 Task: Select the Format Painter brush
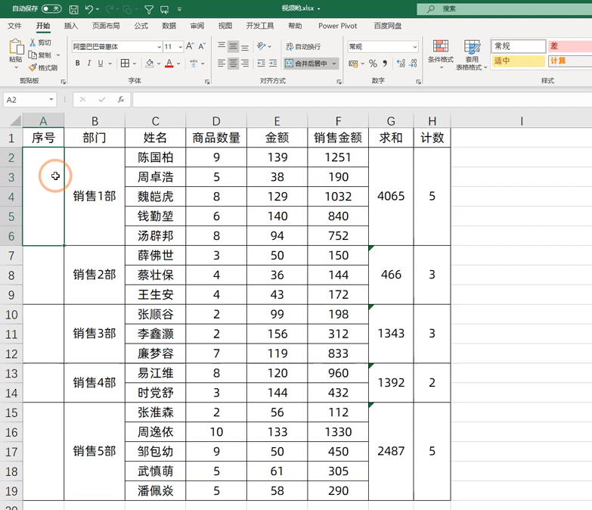[x=33, y=67]
